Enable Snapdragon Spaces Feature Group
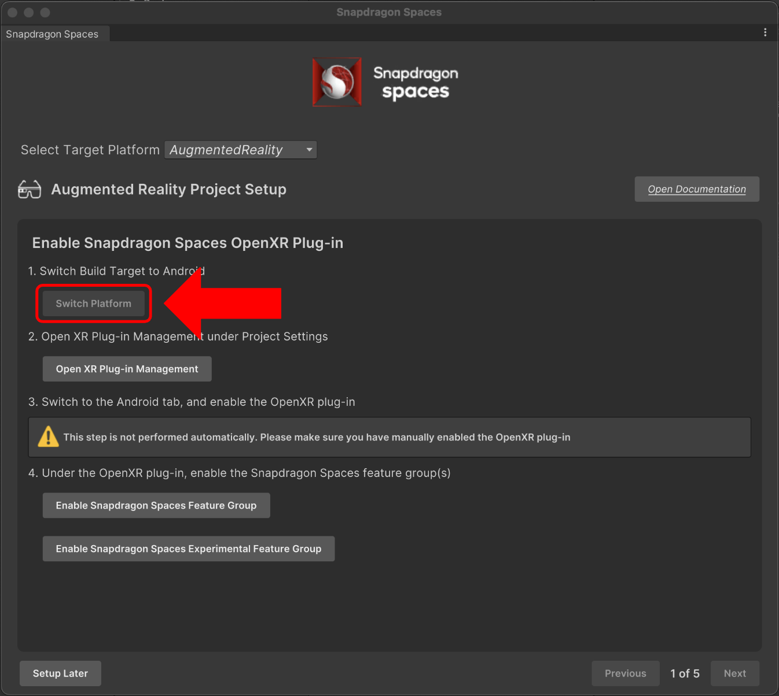 pos(156,505)
